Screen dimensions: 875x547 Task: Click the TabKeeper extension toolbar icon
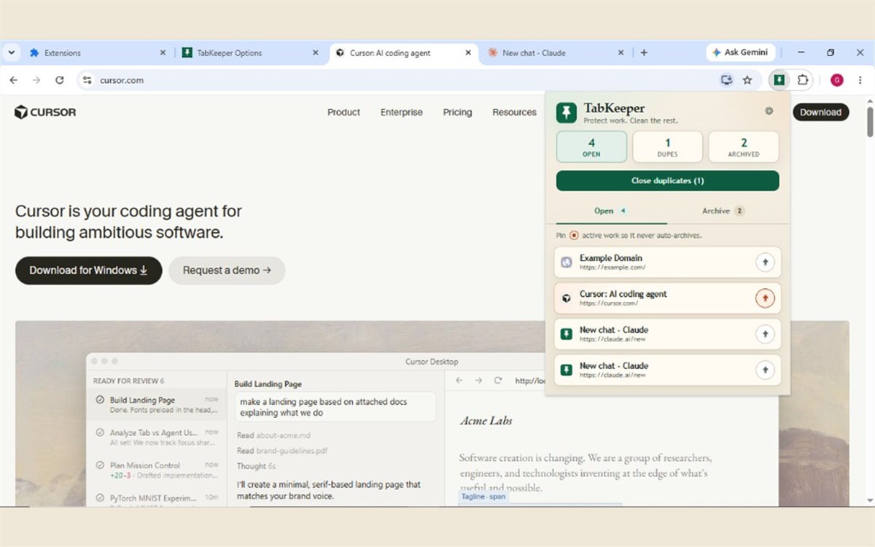pos(779,80)
